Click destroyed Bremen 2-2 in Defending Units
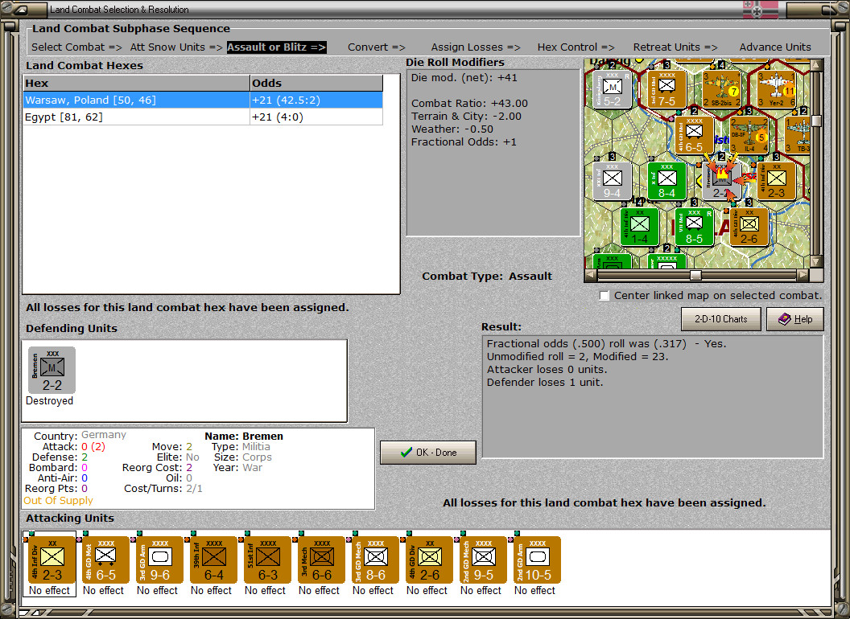This screenshot has width=850, height=619. point(52,371)
